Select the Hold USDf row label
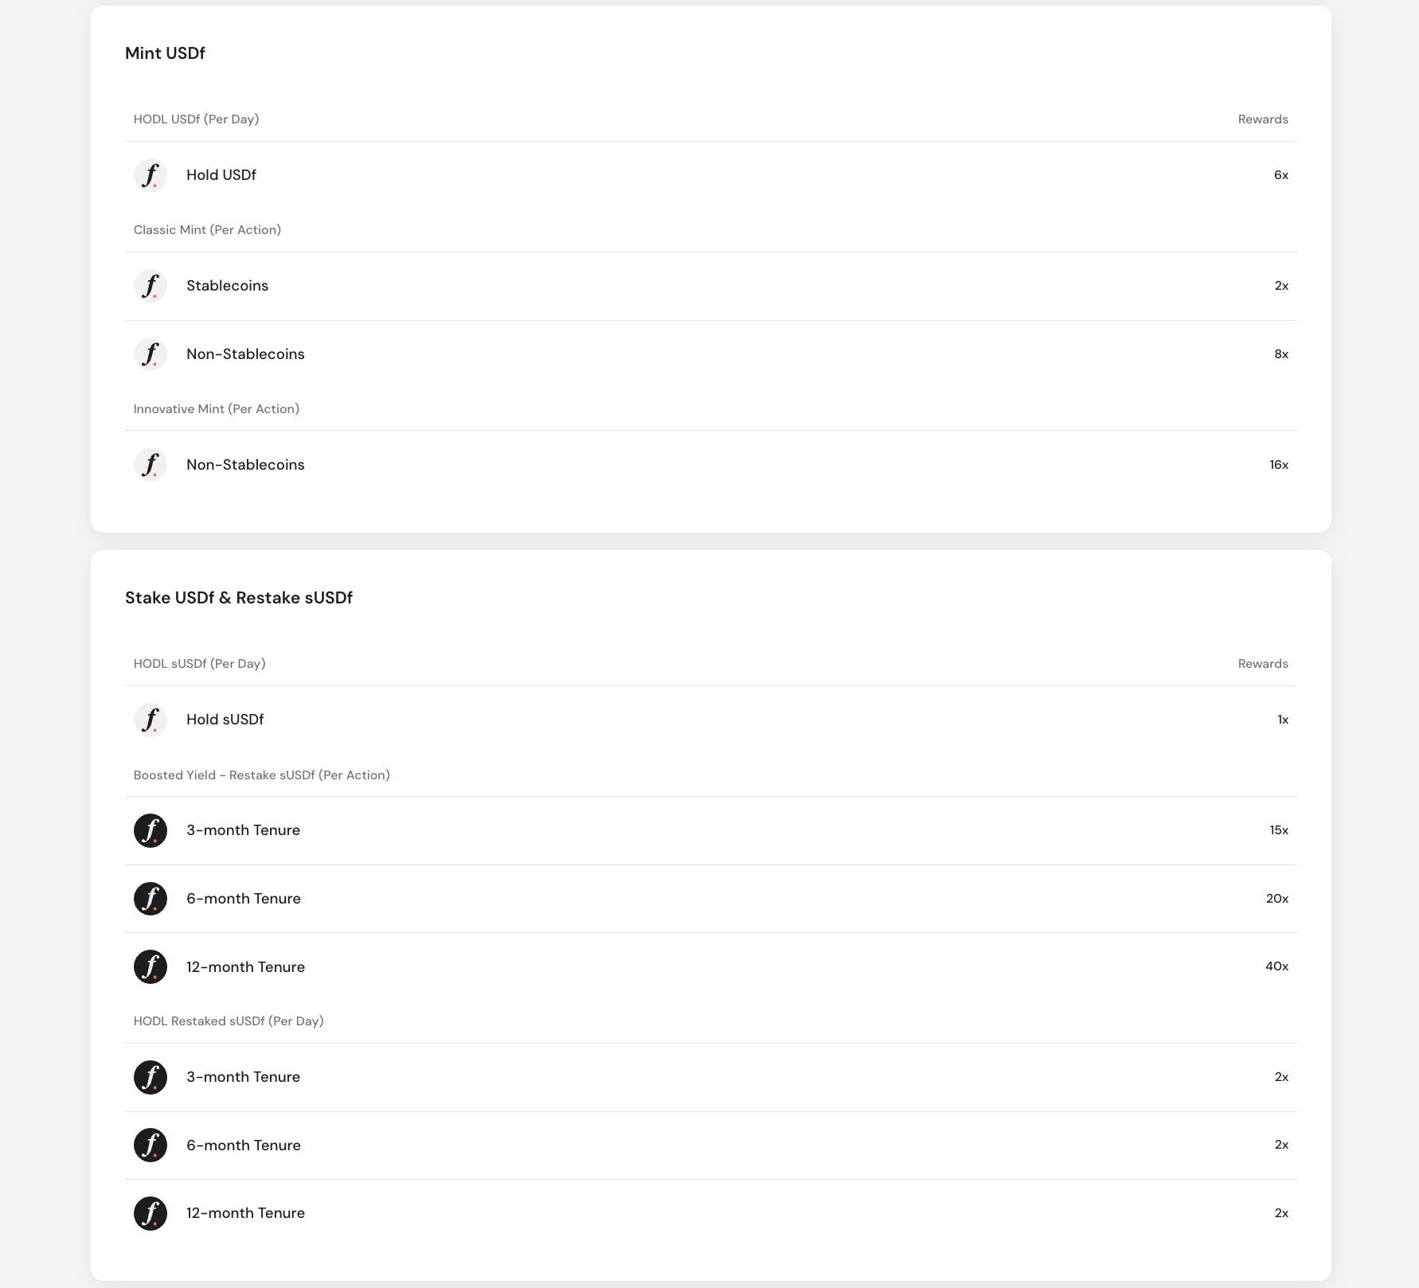This screenshot has height=1288, width=1419. pyautogui.click(x=221, y=175)
